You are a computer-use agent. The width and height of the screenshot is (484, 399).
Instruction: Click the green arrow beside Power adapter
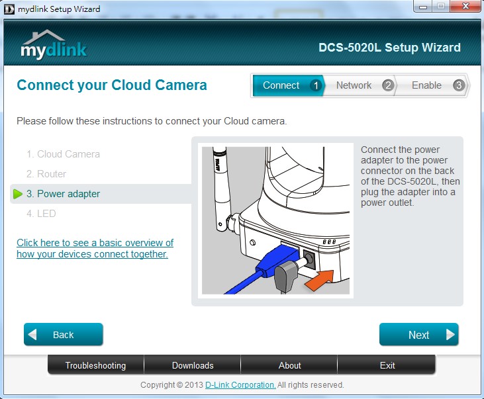pyautogui.click(x=18, y=194)
